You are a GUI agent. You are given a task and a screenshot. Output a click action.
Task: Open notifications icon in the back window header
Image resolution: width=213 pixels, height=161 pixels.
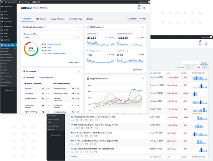(200, 43)
